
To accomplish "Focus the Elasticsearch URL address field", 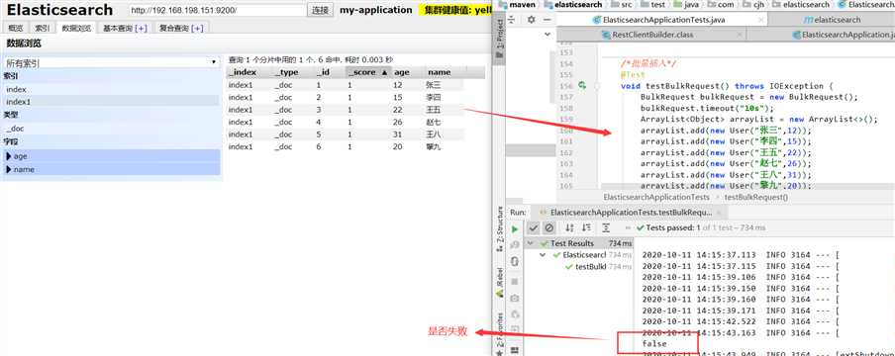I will [217, 10].
